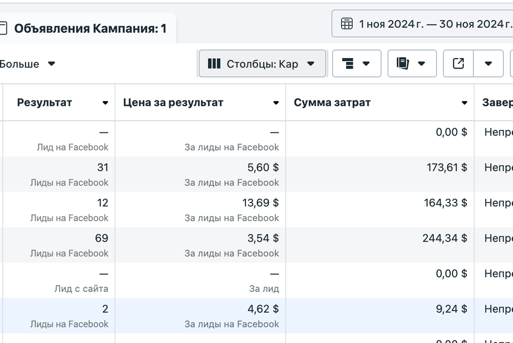Select the cost per result 5,60 $
513x343 pixels.
click(x=263, y=167)
